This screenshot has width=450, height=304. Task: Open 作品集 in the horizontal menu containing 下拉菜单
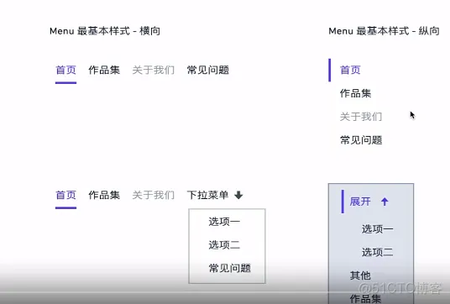pos(104,195)
